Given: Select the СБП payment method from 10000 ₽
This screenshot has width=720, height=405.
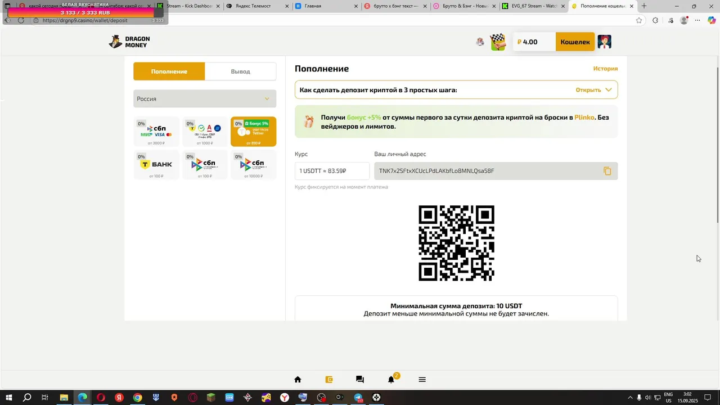Looking at the screenshot, I should coord(253,165).
